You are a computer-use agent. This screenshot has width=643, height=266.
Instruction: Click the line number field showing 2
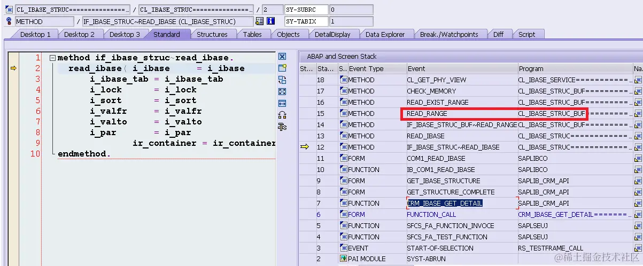(273, 10)
